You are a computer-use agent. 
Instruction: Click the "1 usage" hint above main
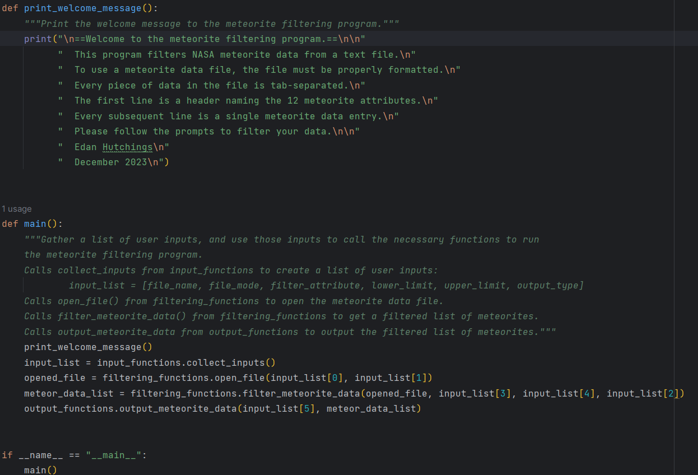point(16,209)
